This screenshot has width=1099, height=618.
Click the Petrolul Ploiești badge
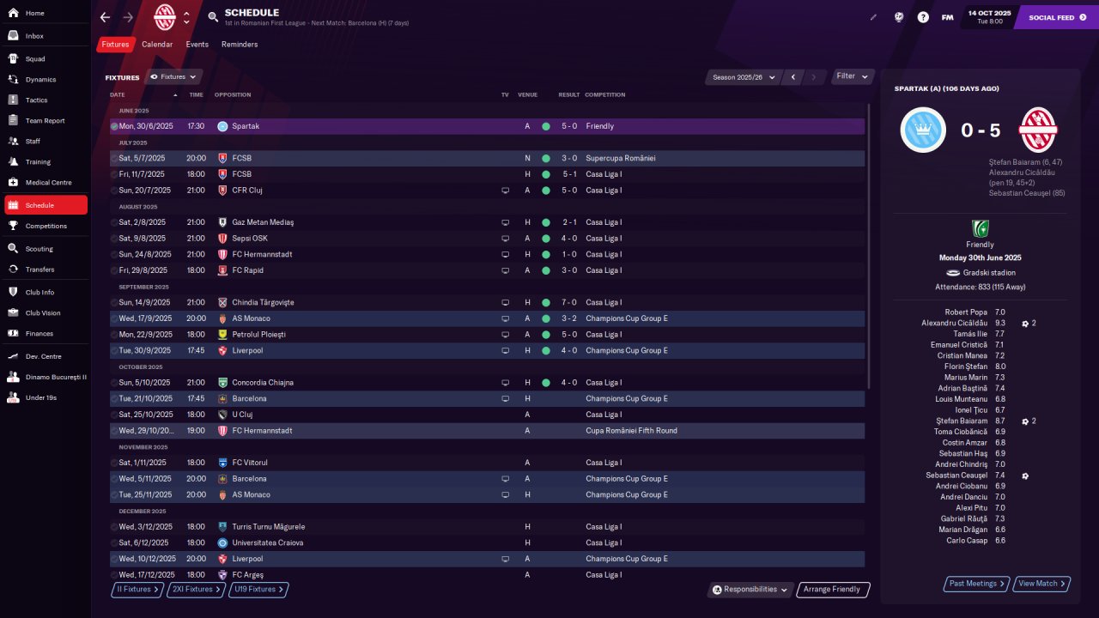coord(222,335)
